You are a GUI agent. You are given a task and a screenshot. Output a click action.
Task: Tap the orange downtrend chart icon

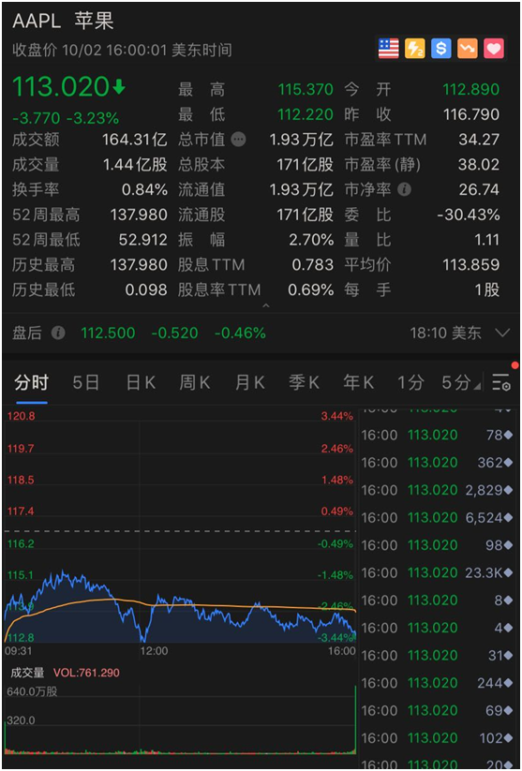(468, 48)
